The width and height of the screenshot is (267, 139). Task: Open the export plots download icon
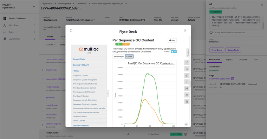coord(187,82)
